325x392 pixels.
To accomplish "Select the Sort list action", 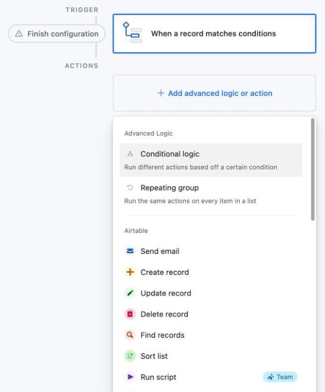I will click(211, 356).
